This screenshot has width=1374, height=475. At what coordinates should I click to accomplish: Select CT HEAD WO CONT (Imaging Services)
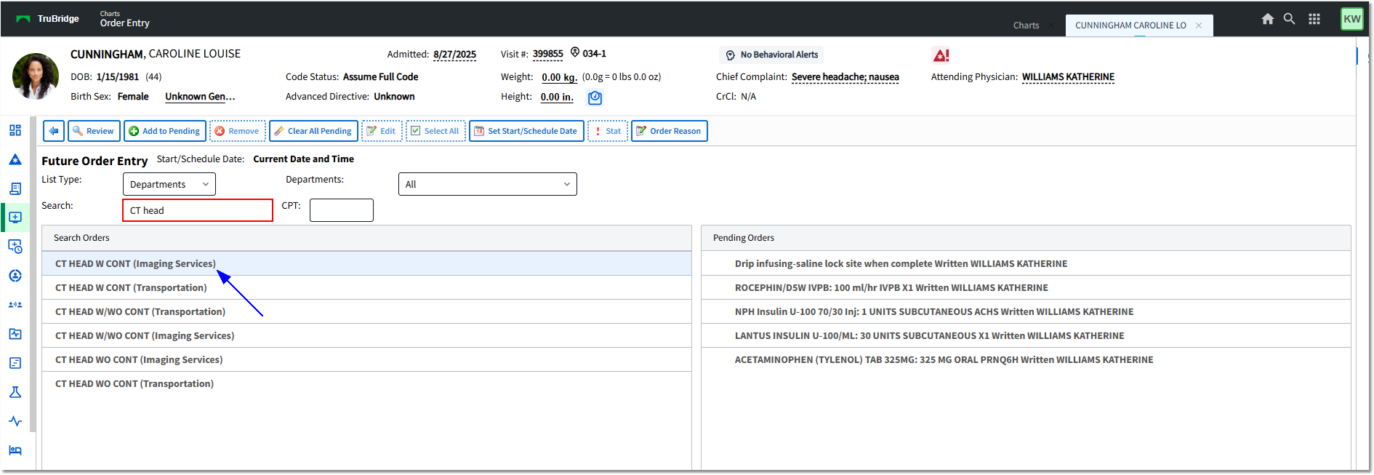coord(366,359)
